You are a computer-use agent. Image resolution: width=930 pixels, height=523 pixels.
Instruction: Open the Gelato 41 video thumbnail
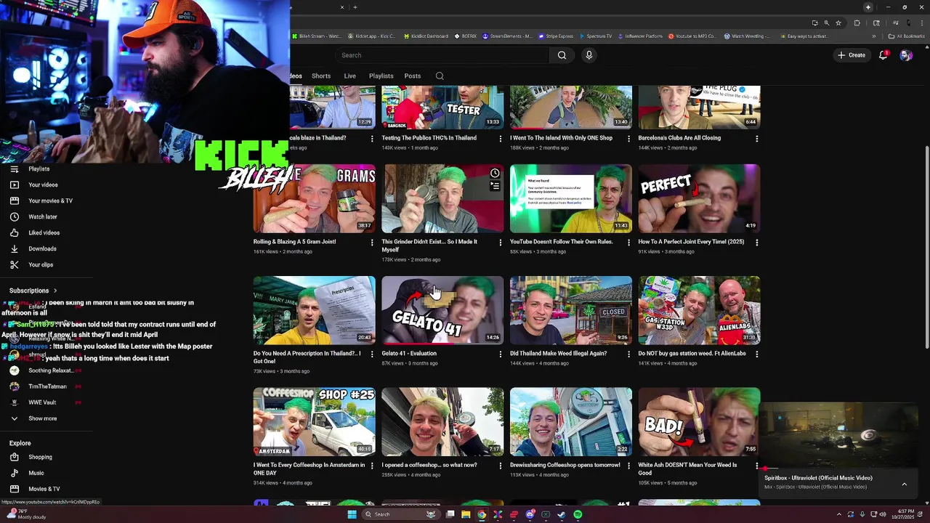point(442,310)
